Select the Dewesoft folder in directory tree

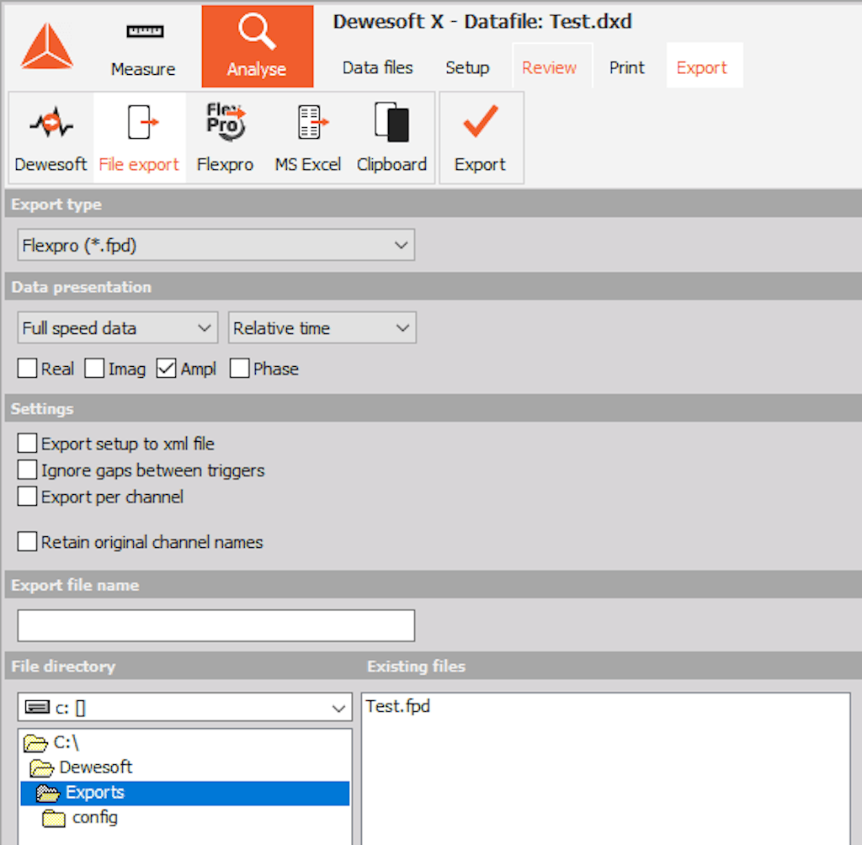click(82, 768)
